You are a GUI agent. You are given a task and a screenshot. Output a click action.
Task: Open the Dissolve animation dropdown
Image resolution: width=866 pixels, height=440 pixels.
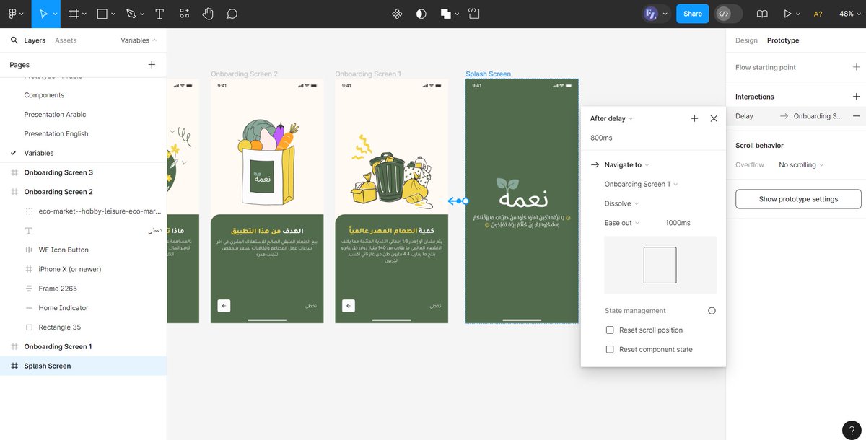tap(621, 204)
